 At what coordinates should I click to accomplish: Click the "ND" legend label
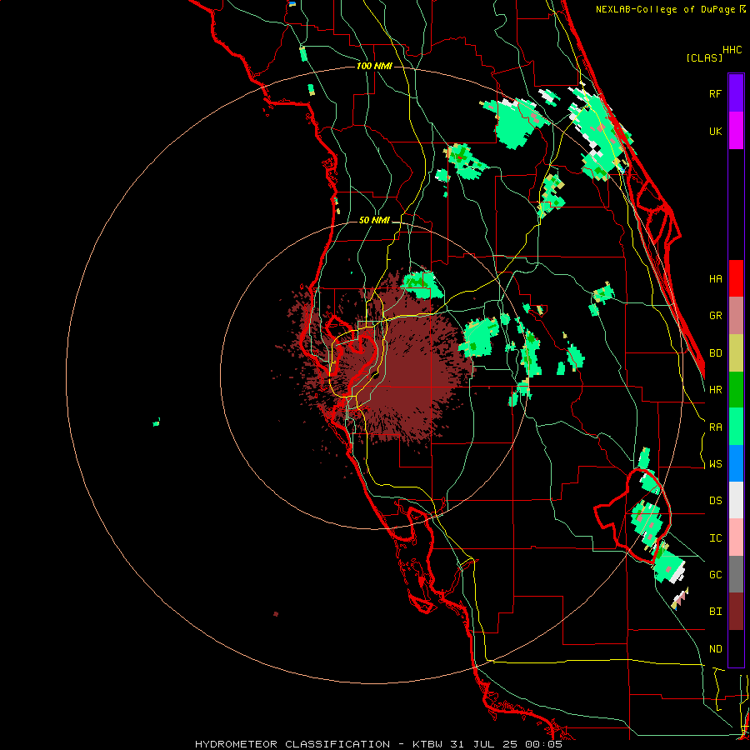coord(715,649)
